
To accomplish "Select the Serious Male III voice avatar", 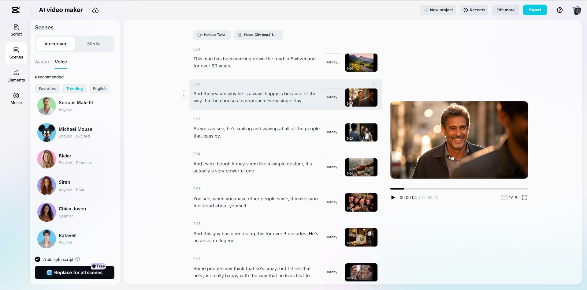I will pyautogui.click(x=46, y=106).
